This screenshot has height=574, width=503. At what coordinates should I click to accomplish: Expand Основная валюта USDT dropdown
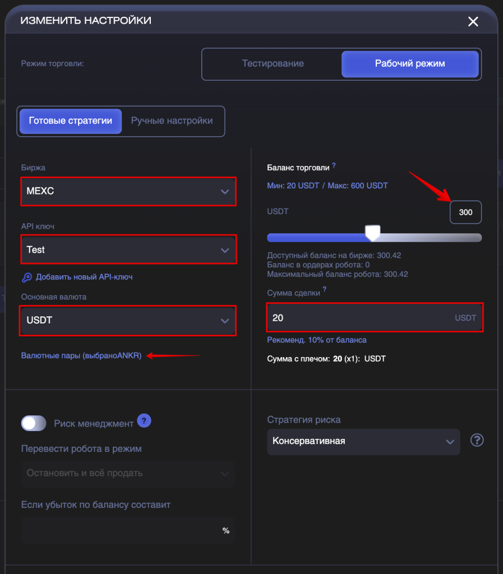(128, 321)
